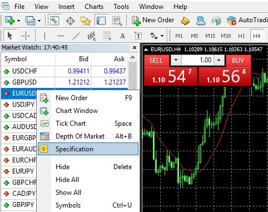Screen dimensions: 268x212
Task: Collapse the one-click trading panel triangle
Action: [146, 50]
